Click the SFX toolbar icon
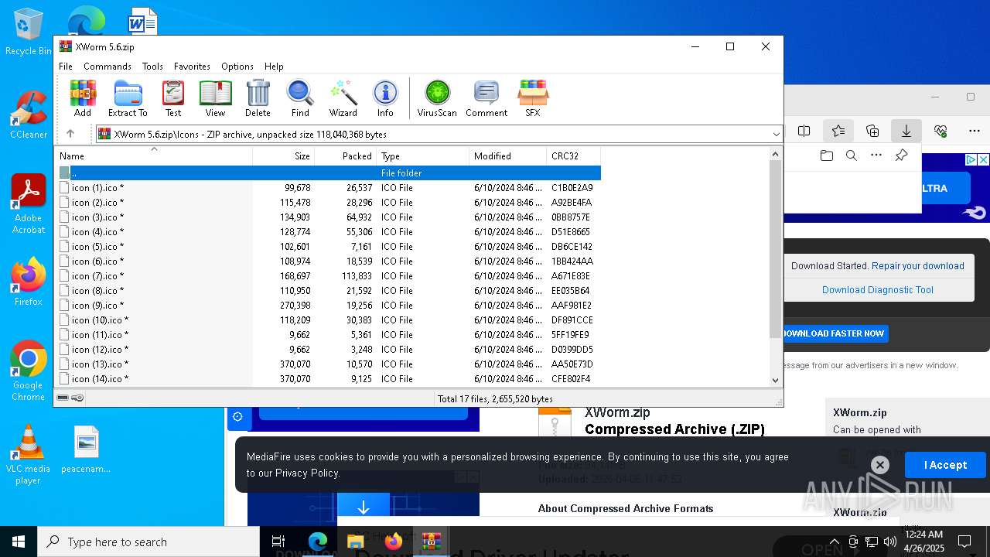Image resolution: width=990 pixels, height=557 pixels. point(533,98)
